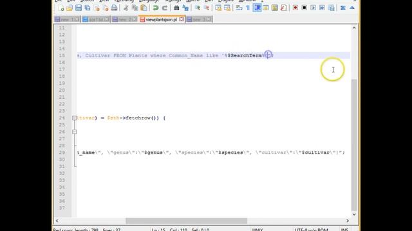Screen dimensions: 412x231
Task: Click UTF-8 w/o BOM encoding in status bar
Action: pyautogui.click(x=311, y=230)
